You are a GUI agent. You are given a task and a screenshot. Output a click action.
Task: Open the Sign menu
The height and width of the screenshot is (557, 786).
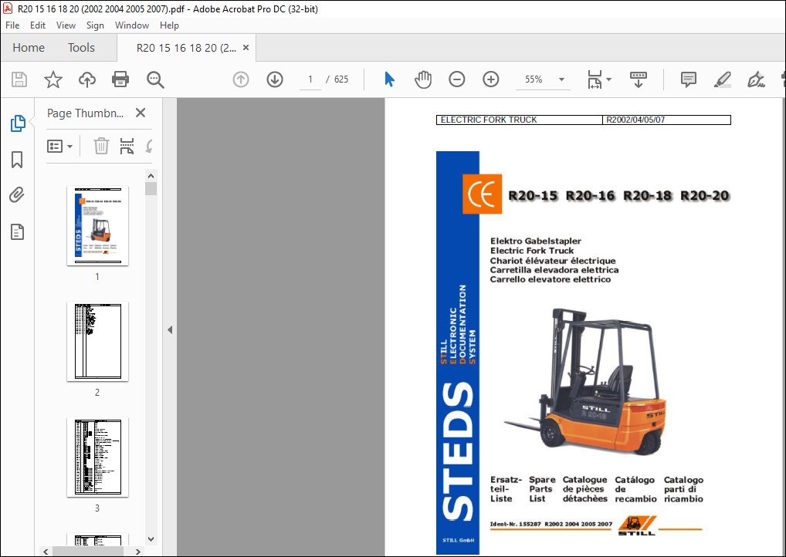point(95,25)
